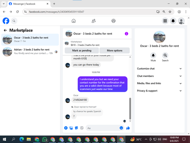This screenshot has width=190, height=143.
Task: Open more actions plus icon
Action: 66,128
